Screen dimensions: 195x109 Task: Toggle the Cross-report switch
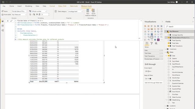[x=149, y=71]
